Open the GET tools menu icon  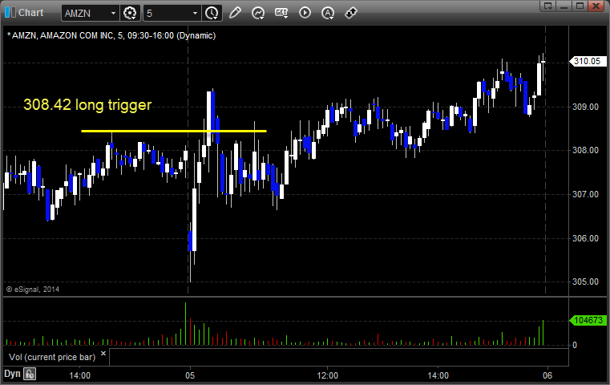(281, 13)
